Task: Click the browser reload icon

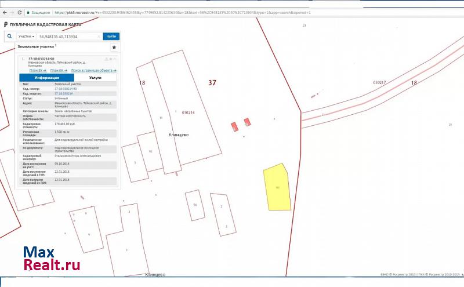Action: [x=21, y=12]
